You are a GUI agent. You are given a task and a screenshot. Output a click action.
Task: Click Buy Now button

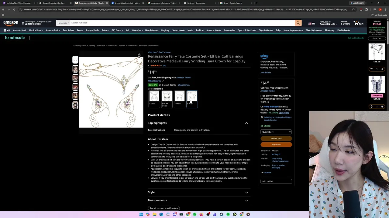point(276,144)
